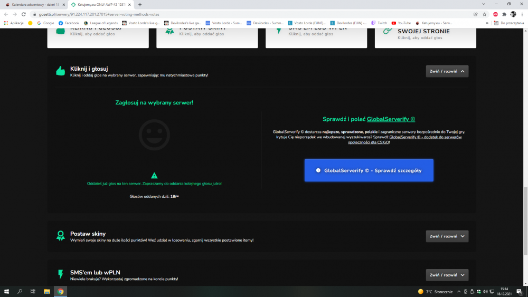This screenshot has width=528, height=297.
Task: Open the Do przeczytania reading list
Action: click(x=509, y=23)
